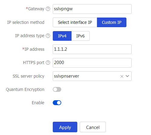Viewport: 151px width, 135px height.
Task: Expand the SSL server policy dropdown arrow
Action: [127, 76]
